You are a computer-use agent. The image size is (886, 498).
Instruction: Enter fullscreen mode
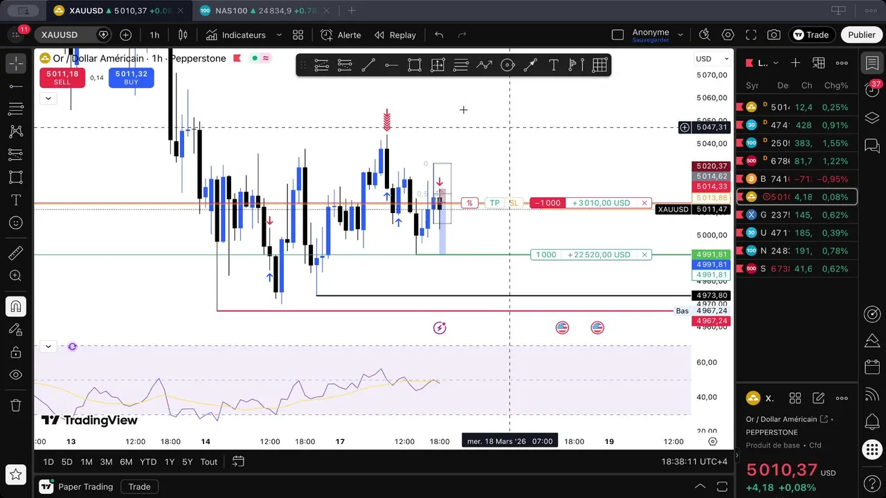[751, 35]
